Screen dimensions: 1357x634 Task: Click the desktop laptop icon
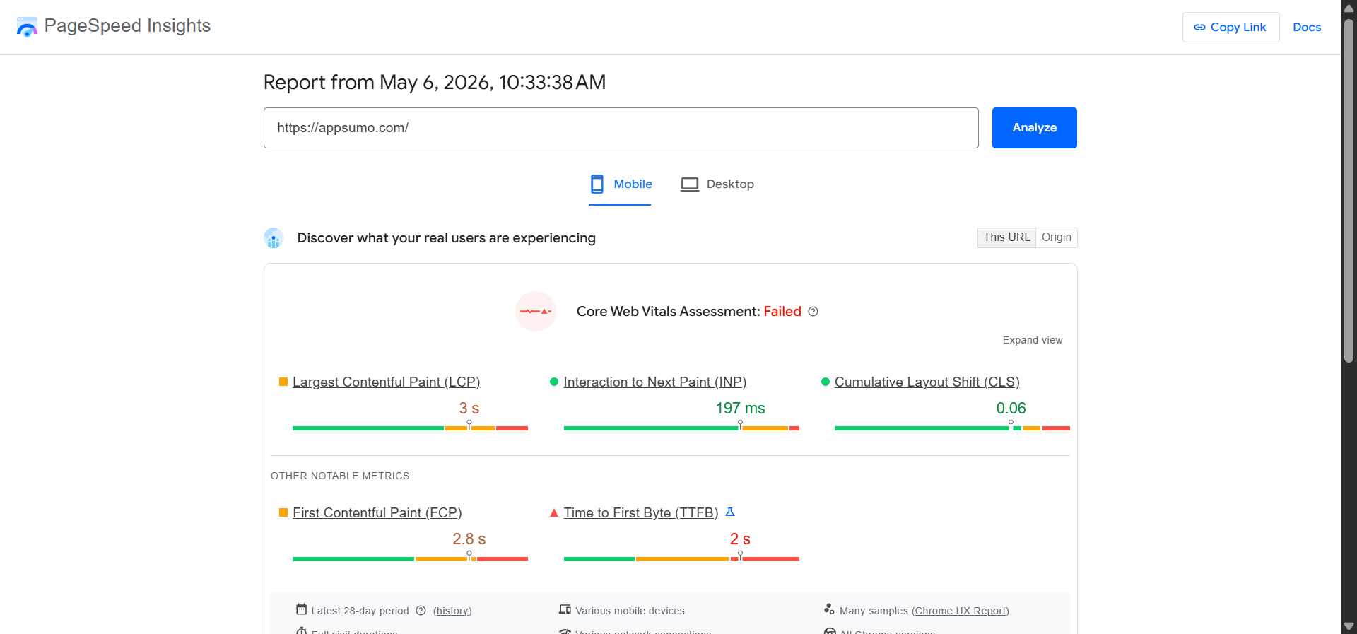point(689,184)
